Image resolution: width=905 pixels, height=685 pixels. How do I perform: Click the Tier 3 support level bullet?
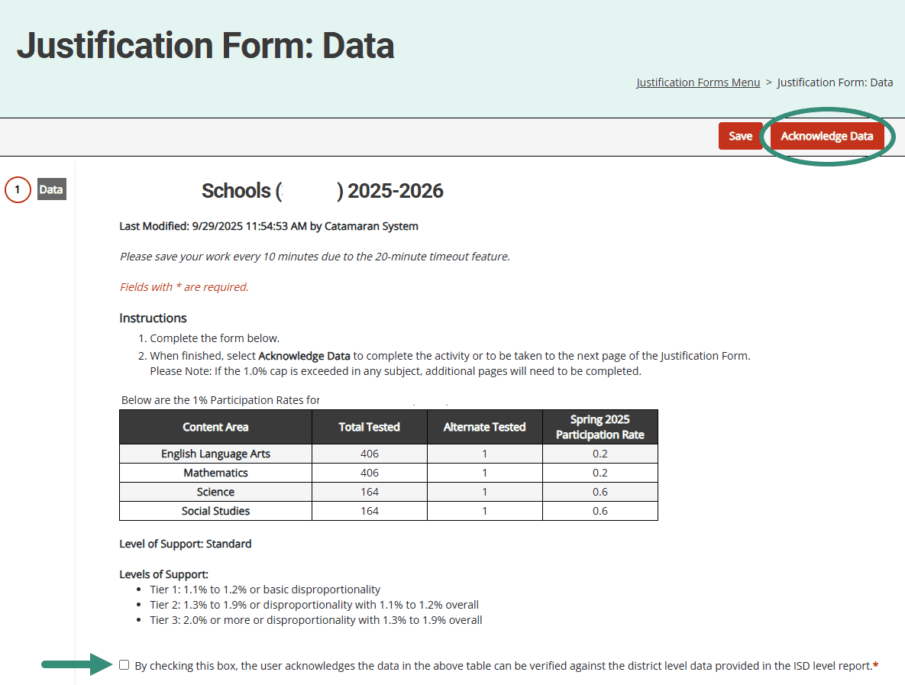click(315, 620)
